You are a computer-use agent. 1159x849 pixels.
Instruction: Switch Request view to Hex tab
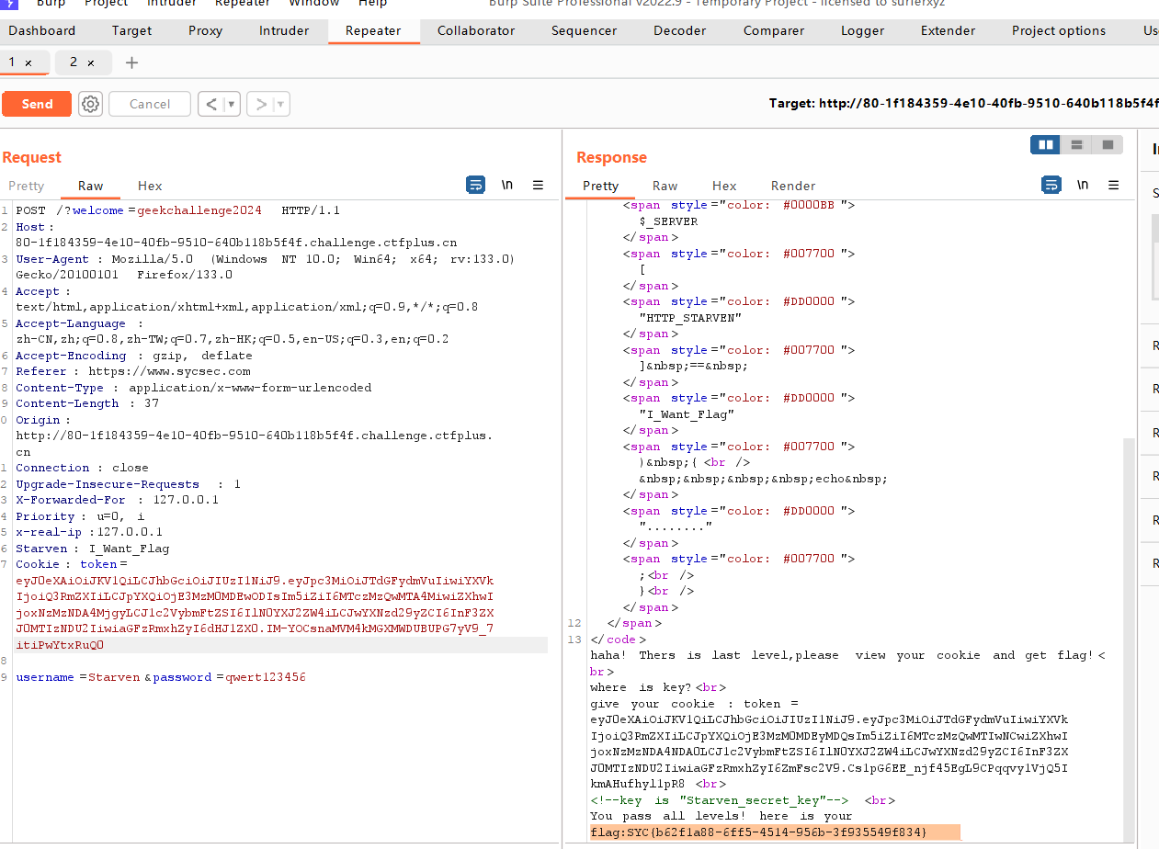(x=150, y=186)
